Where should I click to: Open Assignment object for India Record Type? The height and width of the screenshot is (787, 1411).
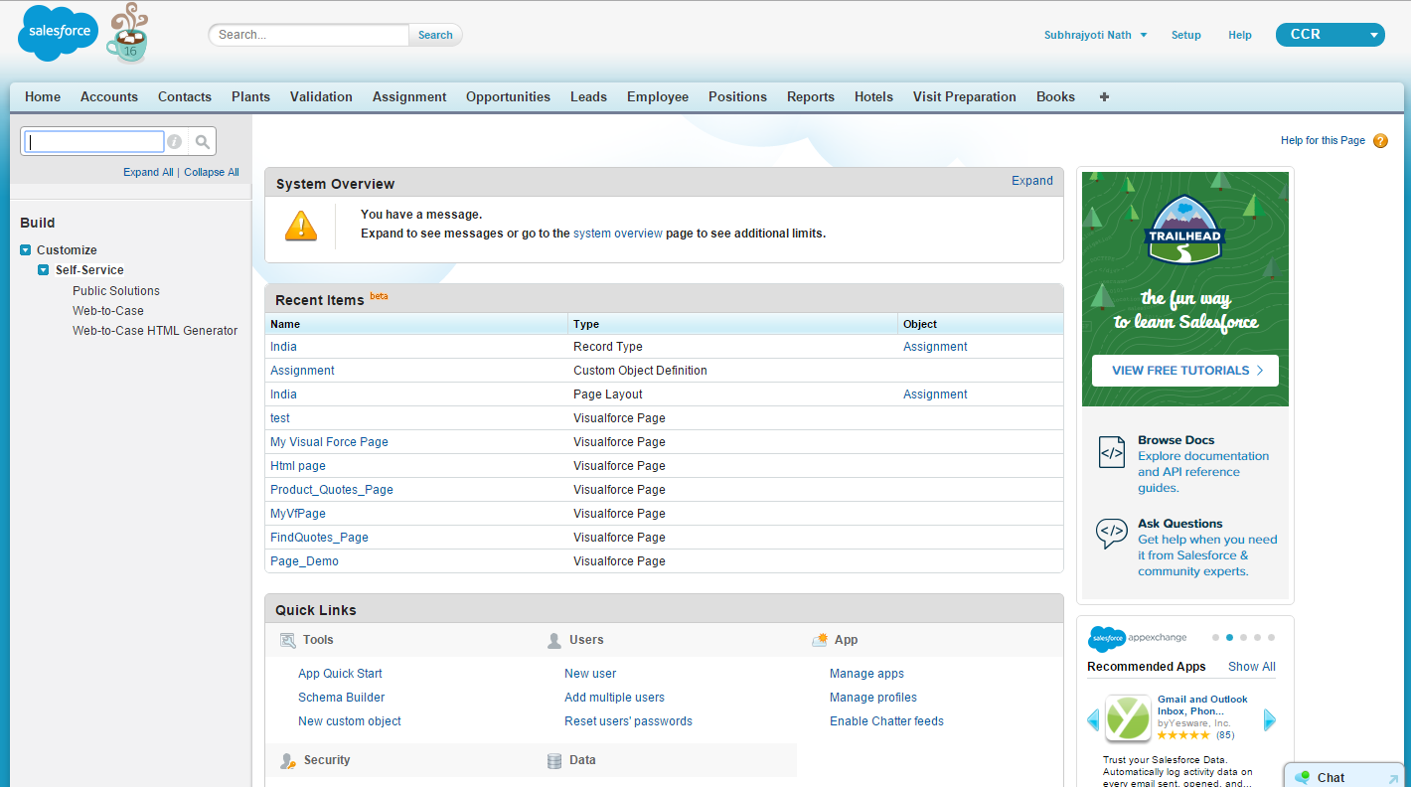point(935,347)
